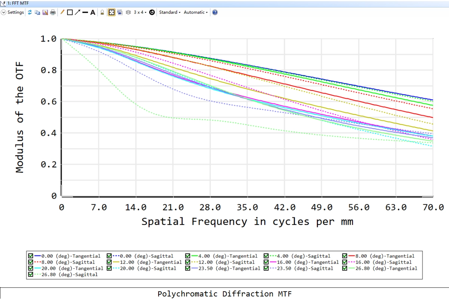This screenshot has width=449, height=299.
Task: Open the Automatic dropdown
Action: pos(195,12)
